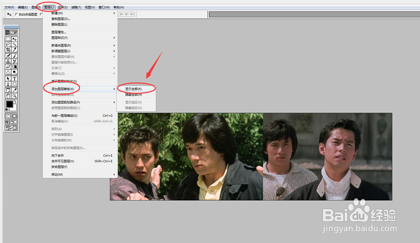Select the Lasso tool
Screen dimensions: 420x243
(8, 44)
